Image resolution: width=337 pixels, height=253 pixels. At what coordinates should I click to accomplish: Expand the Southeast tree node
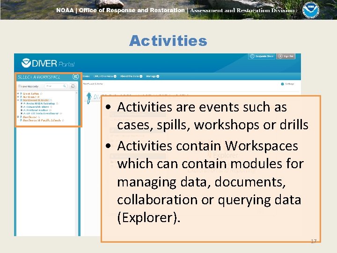click(18, 117)
